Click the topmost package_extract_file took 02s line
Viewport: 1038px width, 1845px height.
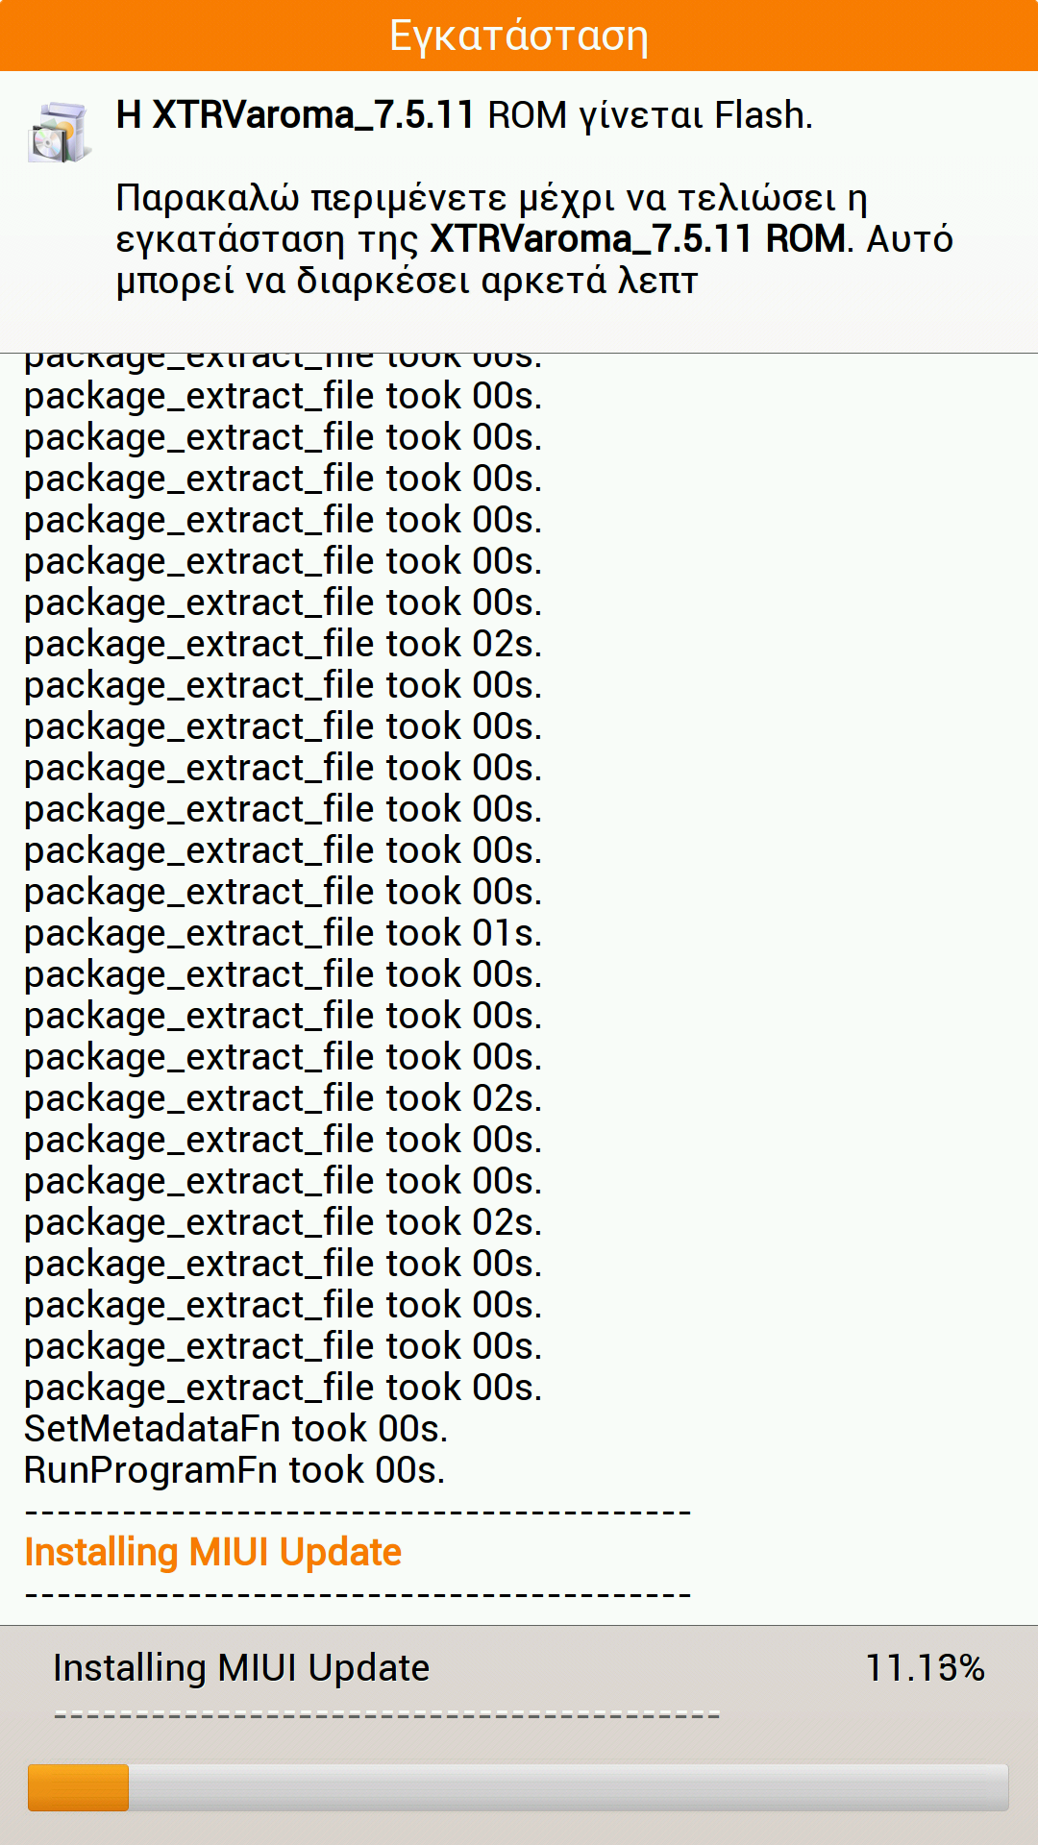(283, 644)
